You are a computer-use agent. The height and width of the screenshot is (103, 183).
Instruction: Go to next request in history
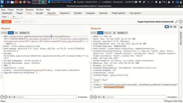[x=32, y=22]
